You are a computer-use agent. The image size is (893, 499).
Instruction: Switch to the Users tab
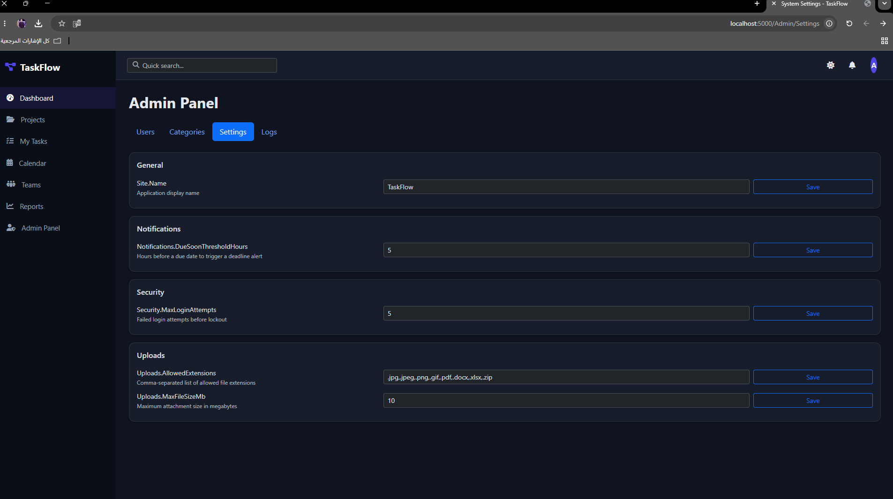pyautogui.click(x=145, y=132)
